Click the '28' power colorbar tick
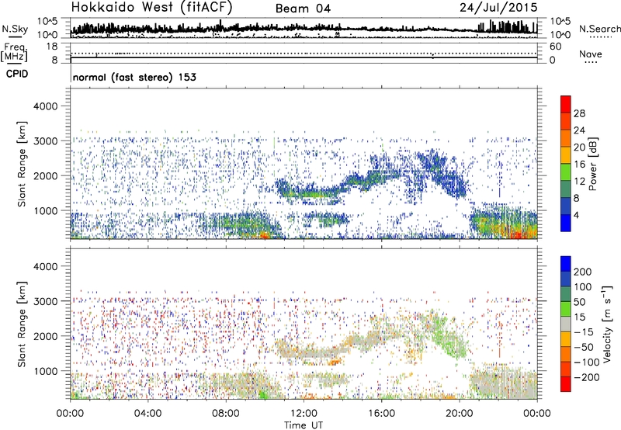Screen dimensions: 621x430 point(579,113)
